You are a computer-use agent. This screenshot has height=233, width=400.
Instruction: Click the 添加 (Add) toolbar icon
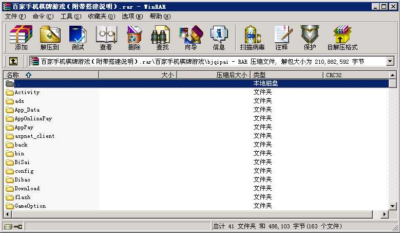[x=21, y=38]
